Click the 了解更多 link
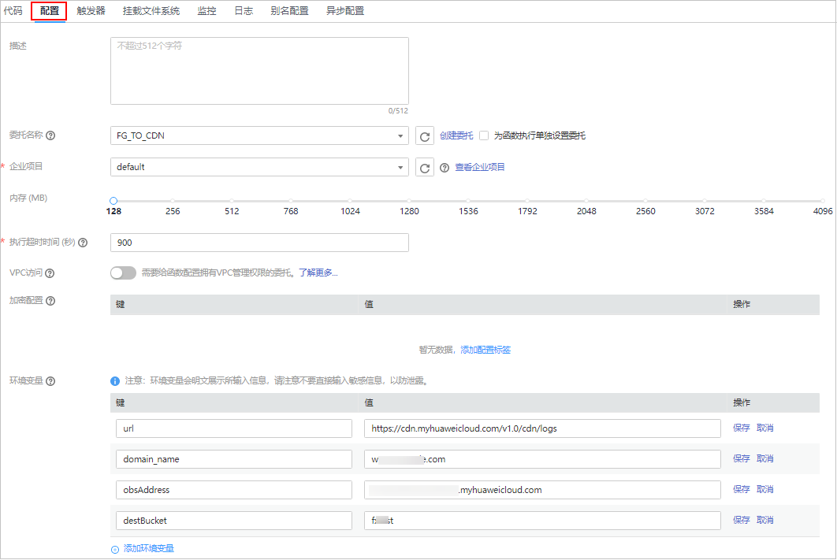The width and height of the screenshot is (837, 560). 318,273
